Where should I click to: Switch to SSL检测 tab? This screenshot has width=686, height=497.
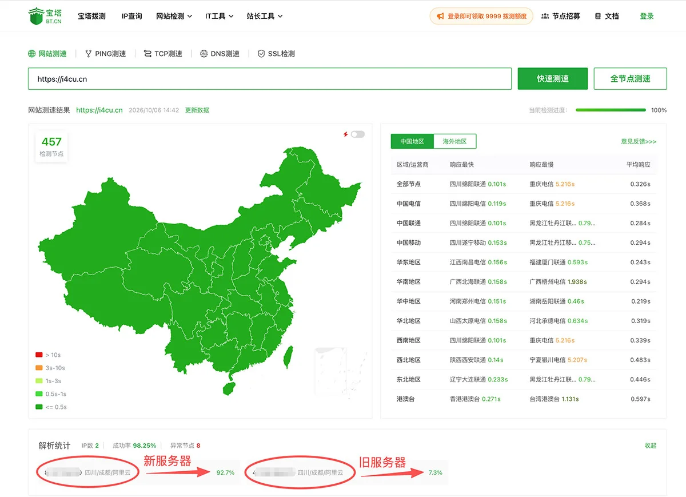tap(276, 54)
